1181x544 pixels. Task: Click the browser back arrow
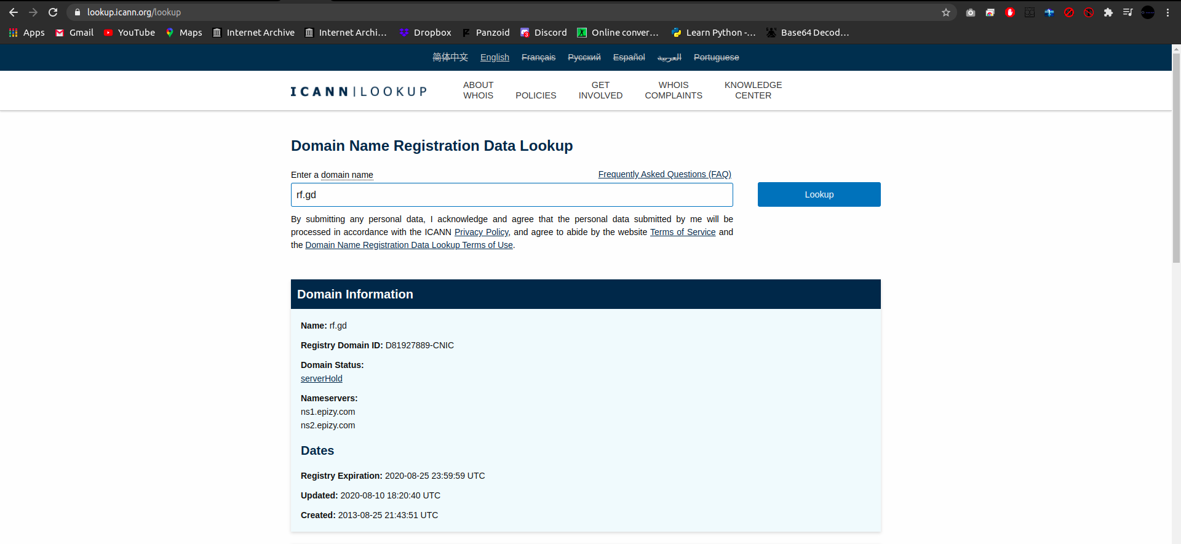[14, 12]
